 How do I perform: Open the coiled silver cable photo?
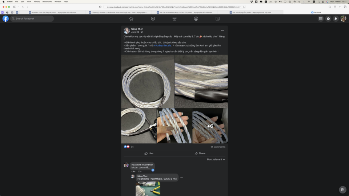tap(148, 81)
